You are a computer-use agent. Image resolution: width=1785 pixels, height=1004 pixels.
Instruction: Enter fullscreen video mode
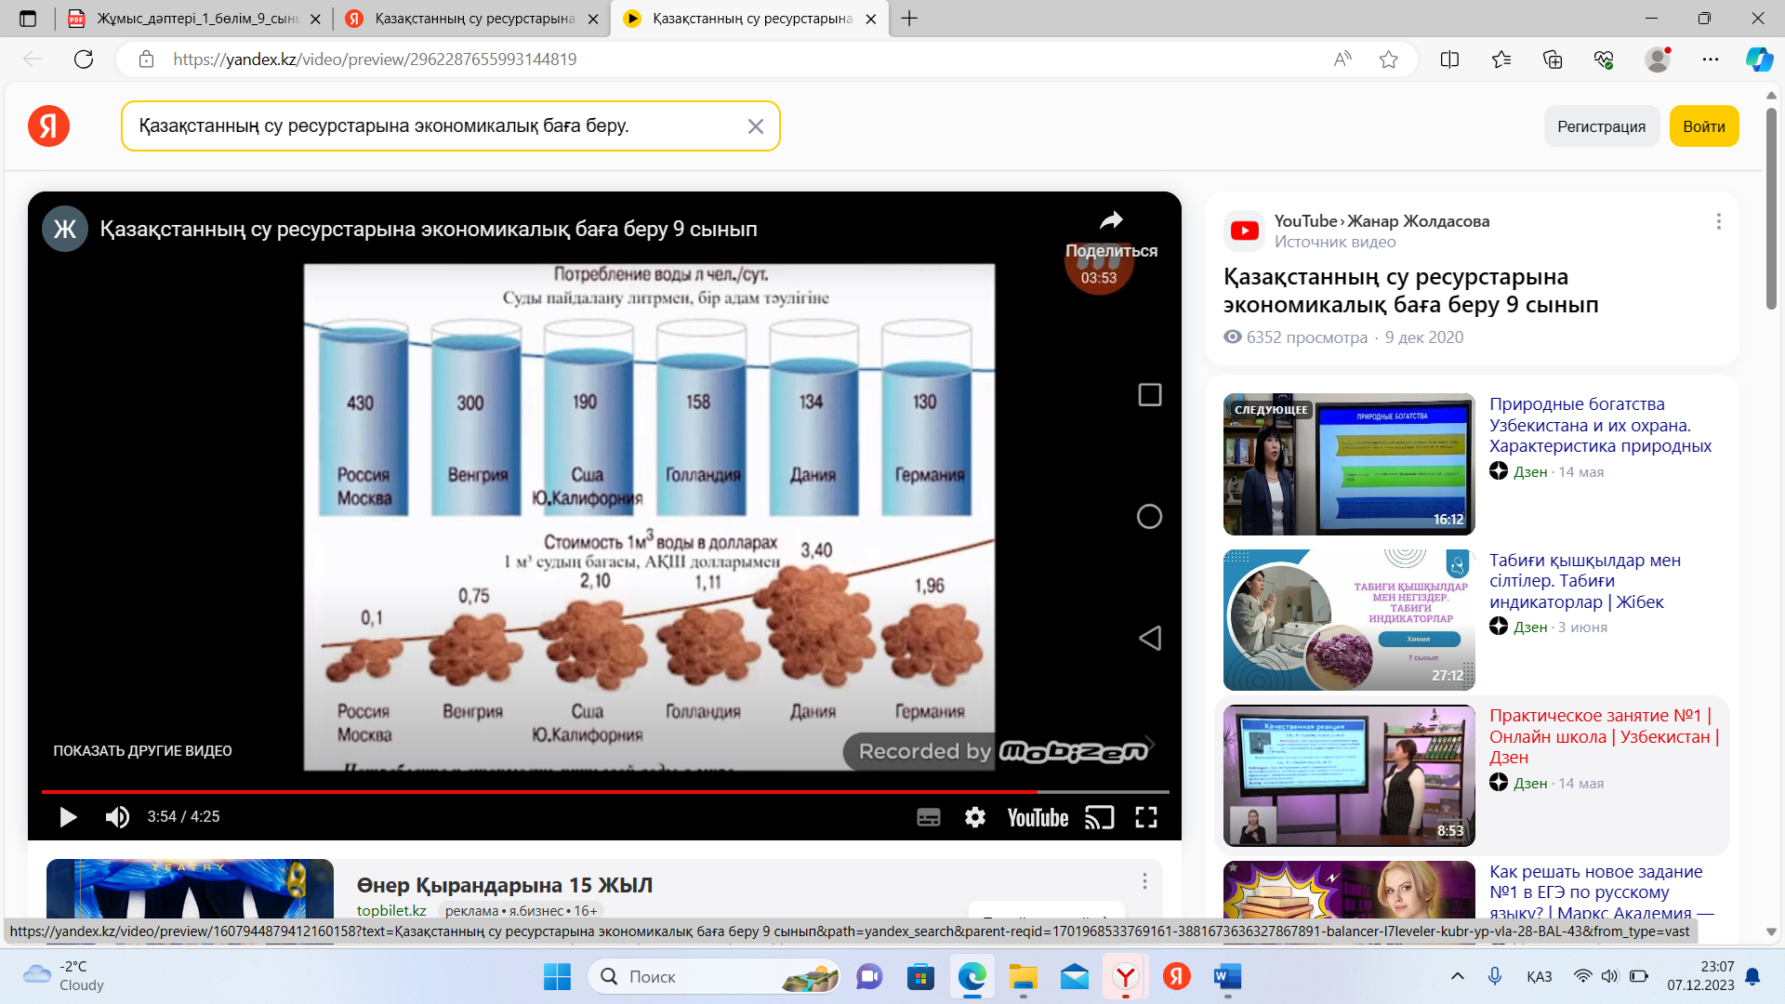tap(1146, 817)
